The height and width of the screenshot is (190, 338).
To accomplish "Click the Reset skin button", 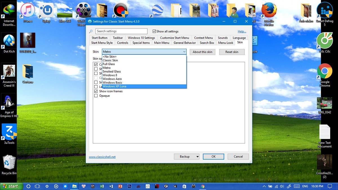I will 232,52.
